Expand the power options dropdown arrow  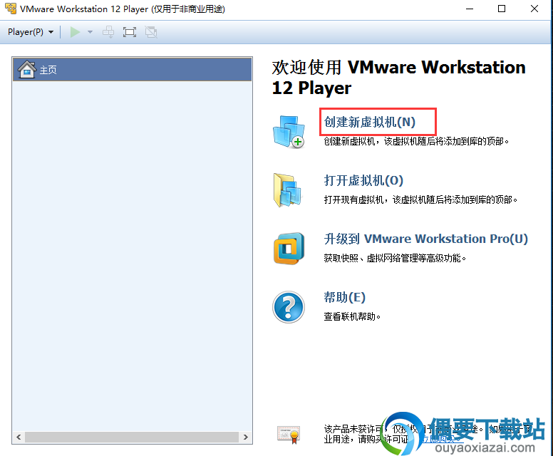pyautogui.click(x=90, y=32)
